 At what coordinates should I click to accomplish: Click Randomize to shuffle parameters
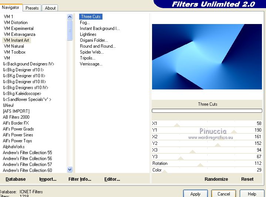click(x=216, y=179)
